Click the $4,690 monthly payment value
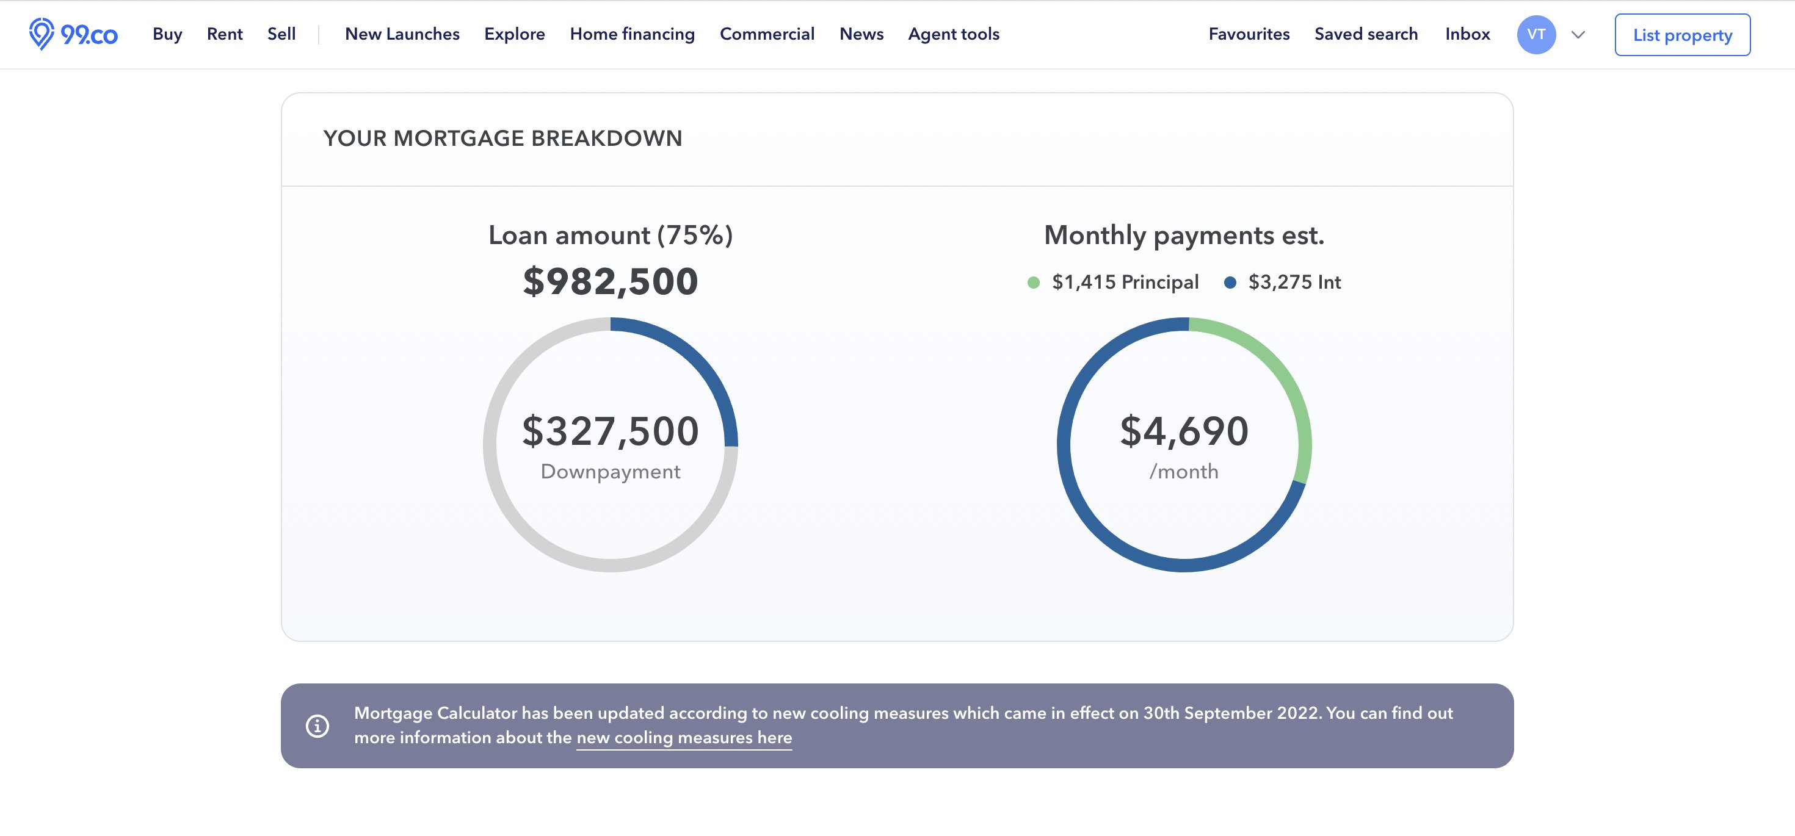 (x=1184, y=431)
